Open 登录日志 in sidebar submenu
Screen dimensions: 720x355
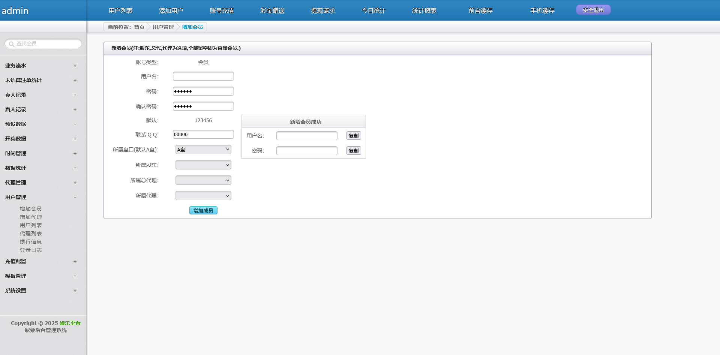pyautogui.click(x=31, y=250)
